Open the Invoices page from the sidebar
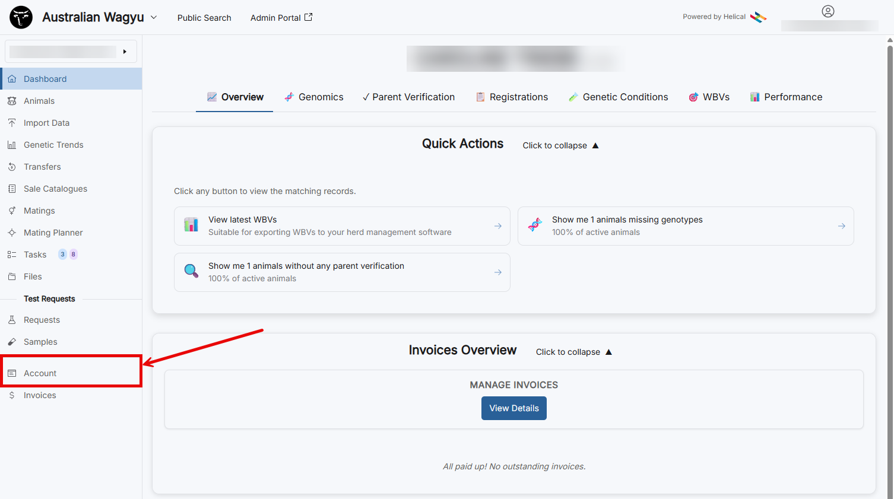 [40, 395]
